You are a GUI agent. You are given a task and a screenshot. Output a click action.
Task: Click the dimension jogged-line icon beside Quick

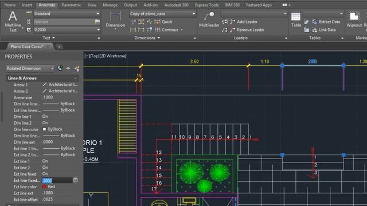[149, 22]
